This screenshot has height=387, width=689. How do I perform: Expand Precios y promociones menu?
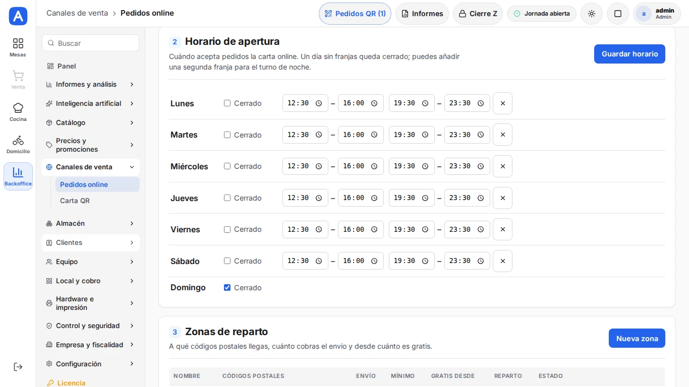(91, 145)
